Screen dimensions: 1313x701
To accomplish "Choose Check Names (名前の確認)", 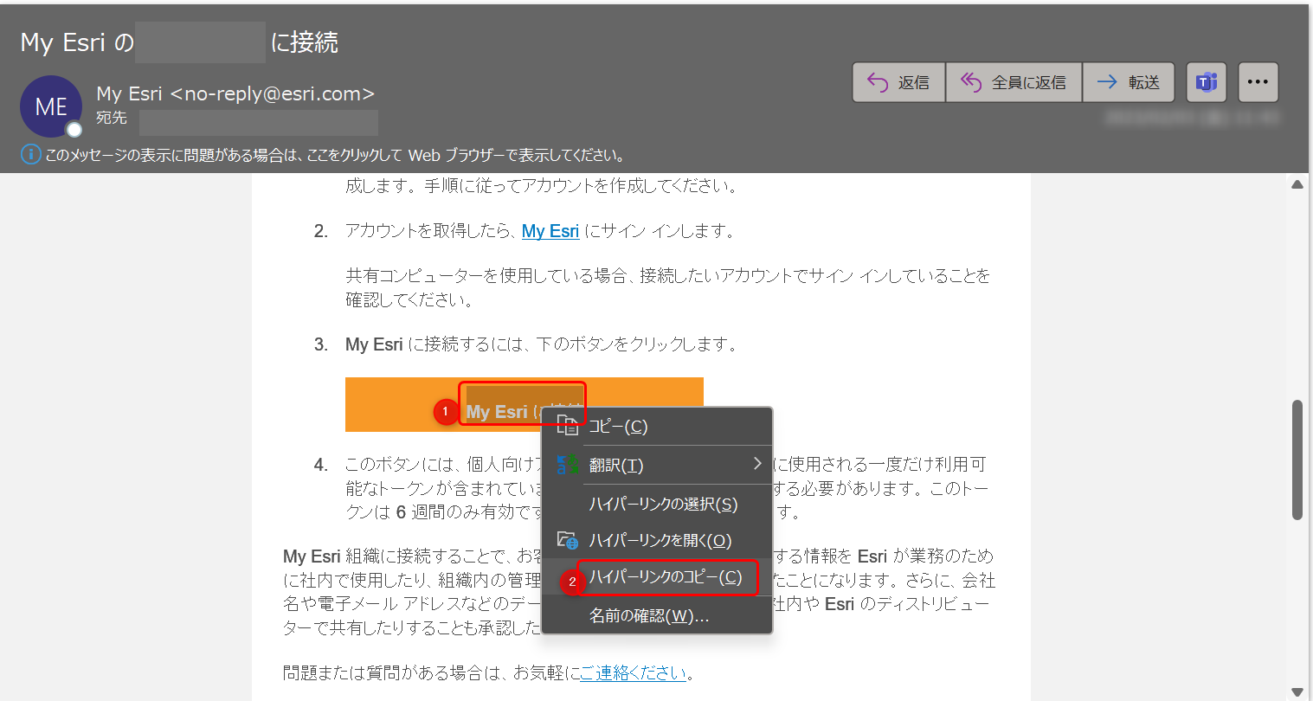I will coord(656,615).
